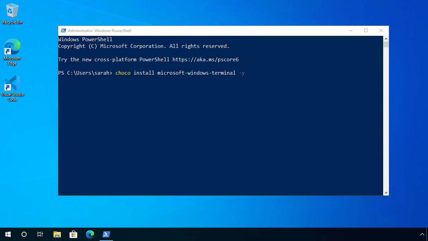Click the pscore6 URL in the console
The image size is (428, 241).
click(205, 59)
